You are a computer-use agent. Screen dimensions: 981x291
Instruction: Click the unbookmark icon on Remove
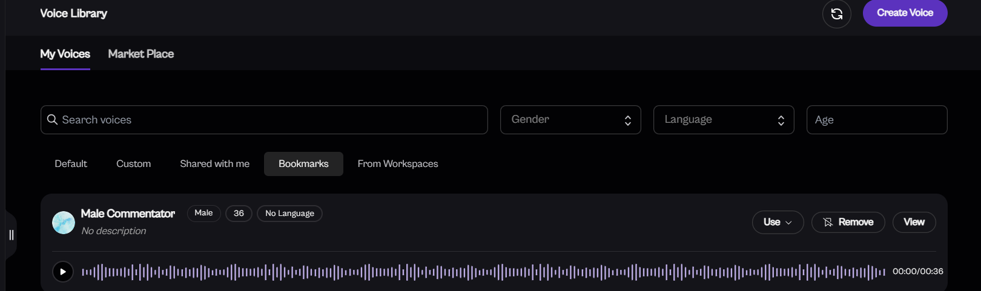[828, 223]
